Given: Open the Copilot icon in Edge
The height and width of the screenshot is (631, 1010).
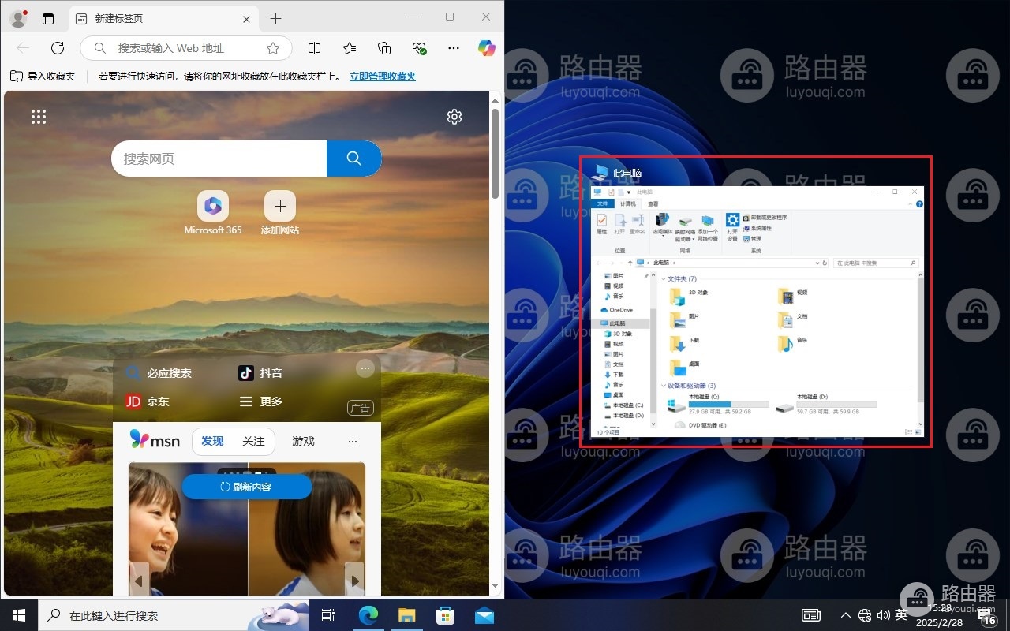Looking at the screenshot, I should tap(487, 48).
